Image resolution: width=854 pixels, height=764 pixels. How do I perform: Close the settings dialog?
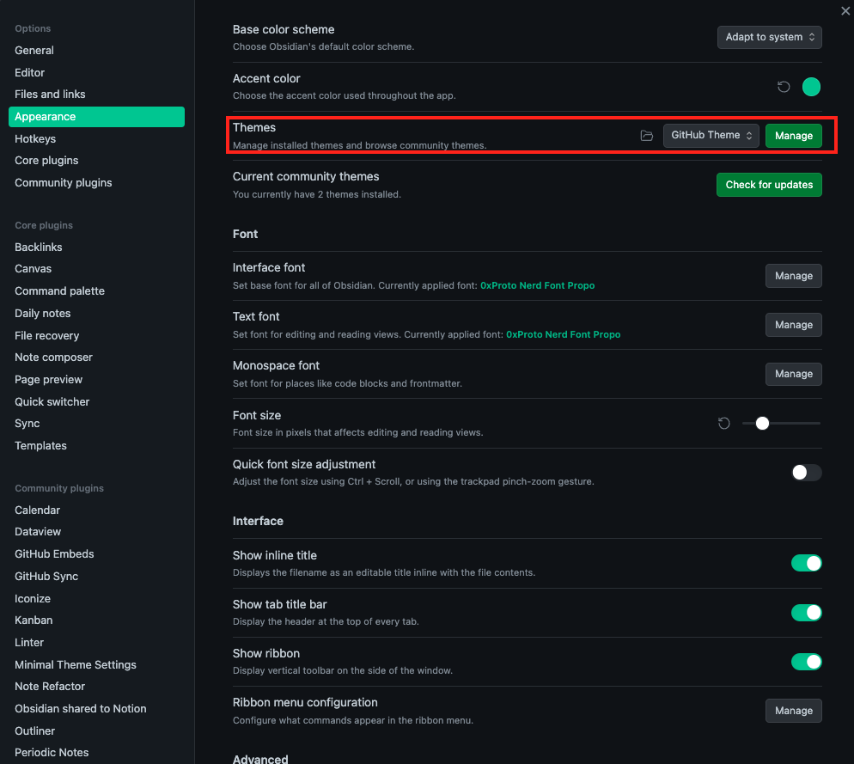845,10
